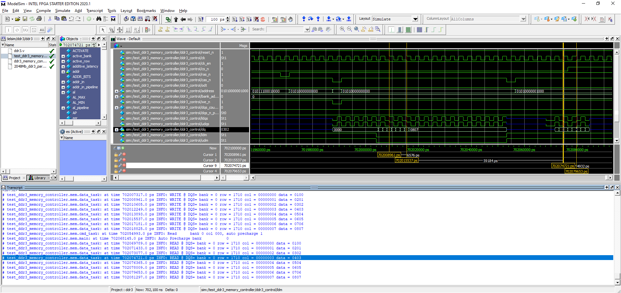Toggle the lock on Cursor 9
This screenshot has width=621, height=293.
(116, 166)
